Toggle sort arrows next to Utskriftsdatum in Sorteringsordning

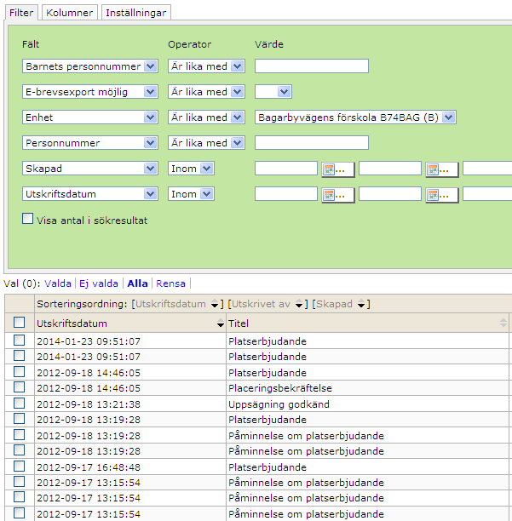pyautogui.click(x=215, y=304)
